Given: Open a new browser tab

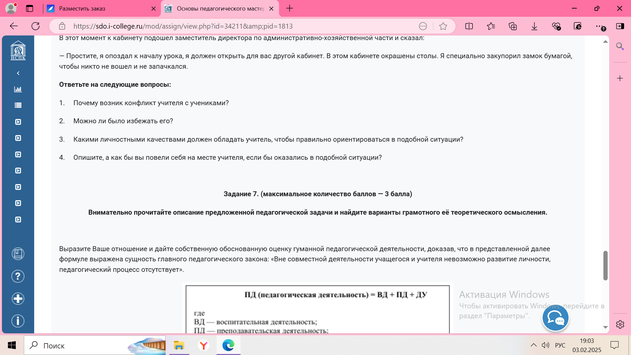Looking at the screenshot, I should (290, 9).
